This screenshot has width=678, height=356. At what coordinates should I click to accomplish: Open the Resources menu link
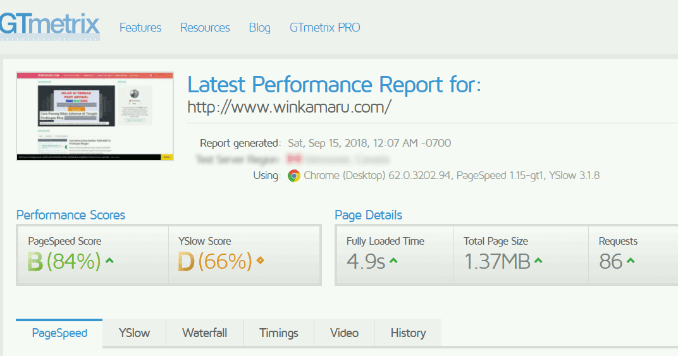click(x=205, y=28)
